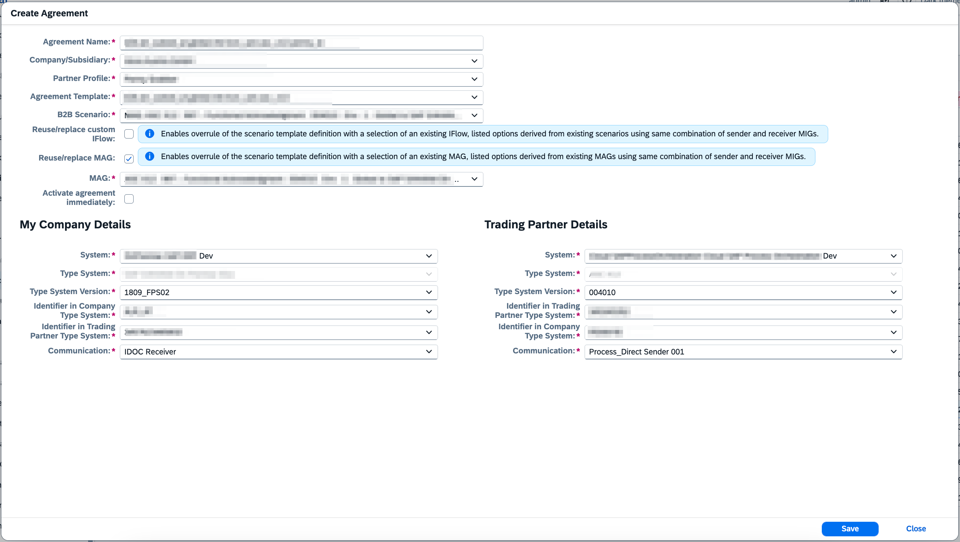The image size is (960, 542).
Task: Click the 'Create Agreement' dialog title
Action: [49, 13]
